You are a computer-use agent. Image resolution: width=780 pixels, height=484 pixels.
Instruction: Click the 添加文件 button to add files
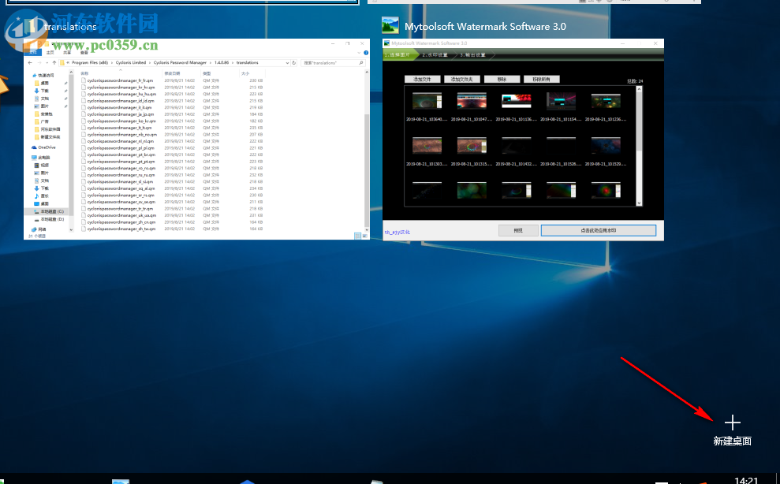[422, 79]
